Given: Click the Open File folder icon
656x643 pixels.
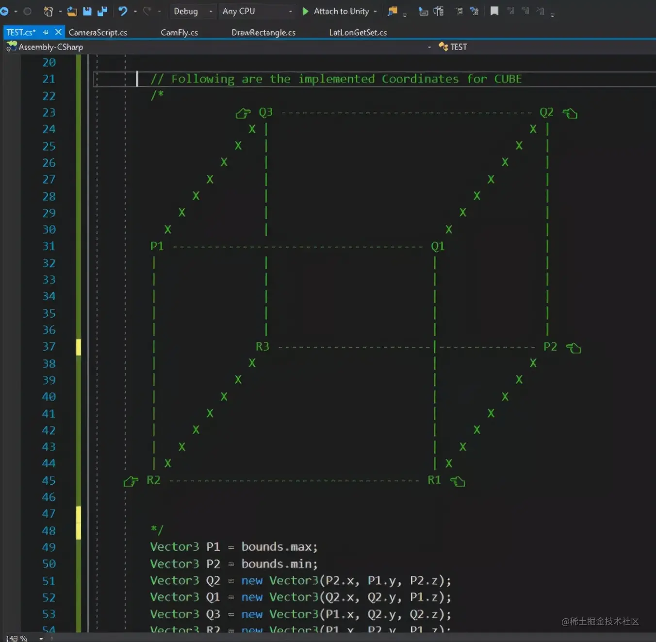Looking at the screenshot, I should (72, 11).
